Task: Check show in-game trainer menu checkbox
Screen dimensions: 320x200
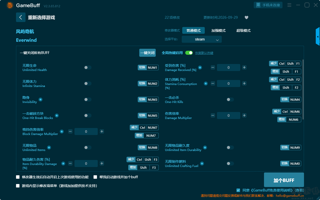Action: pyautogui.click(x=18, y=186)
